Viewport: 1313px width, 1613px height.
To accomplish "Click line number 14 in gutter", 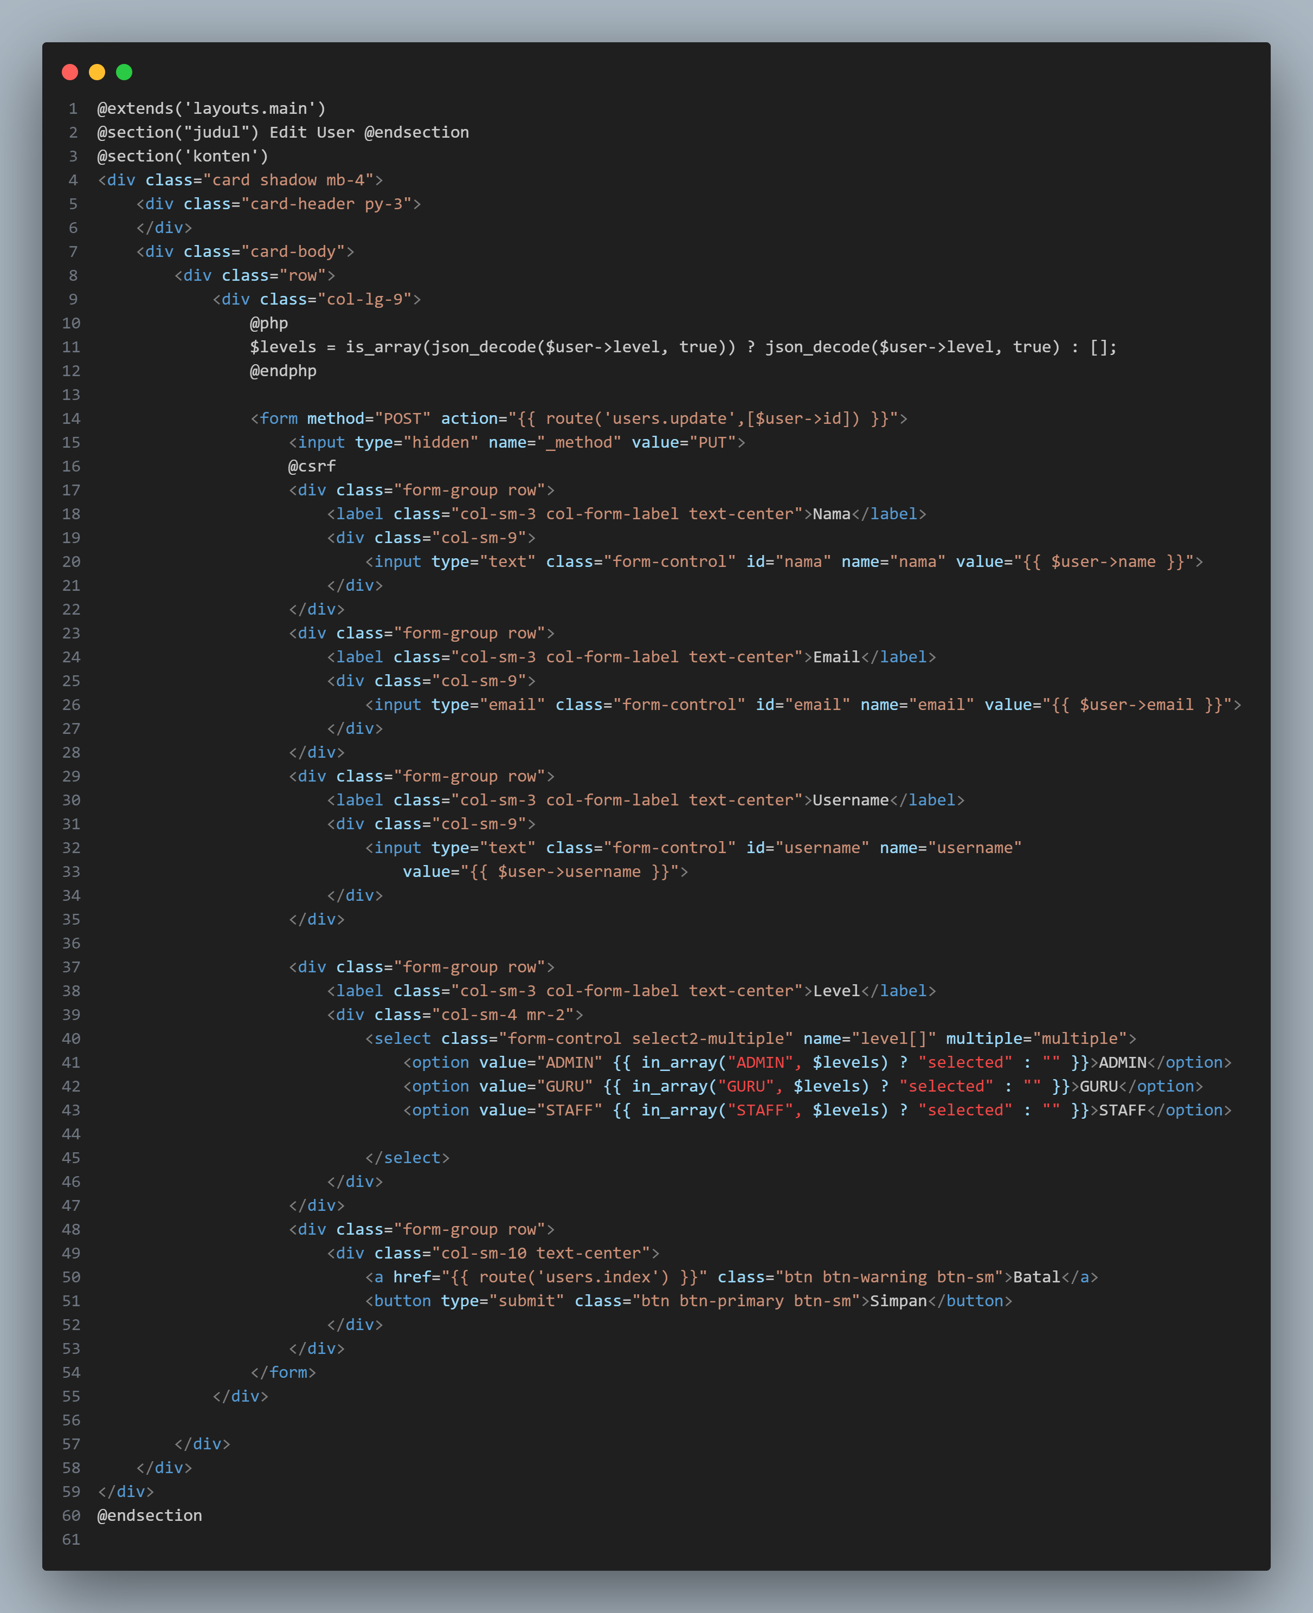I will 71,418.
